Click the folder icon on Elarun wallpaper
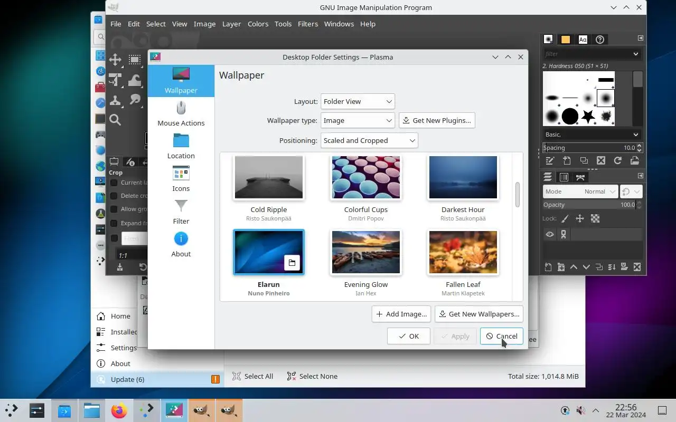The height and width of the screenshot is (422, 676). 292,262
